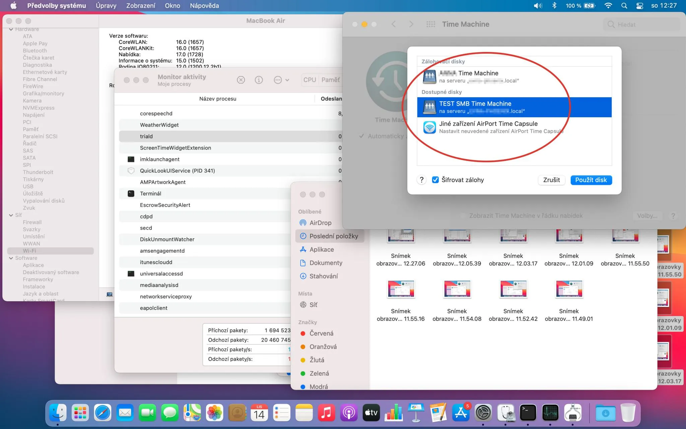Toggle the Automaticky backup checkbox
The image size is (686, 429).
pos(361,136)
